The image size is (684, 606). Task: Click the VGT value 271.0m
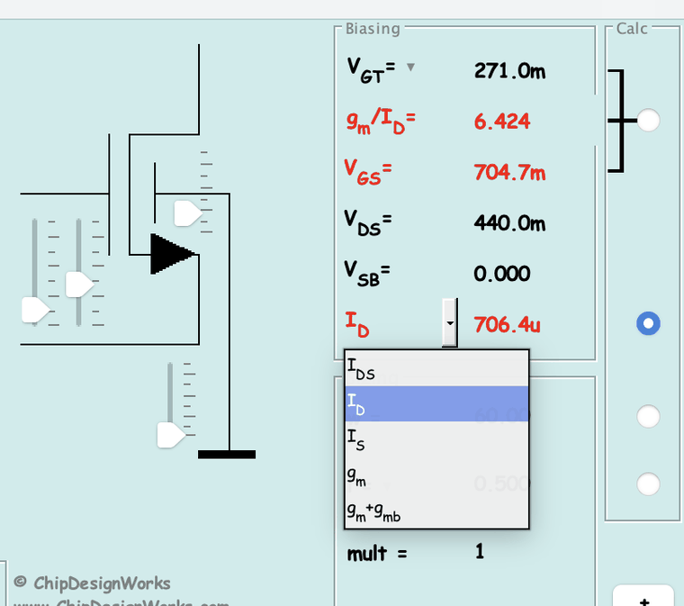click(x=509, y=70)
